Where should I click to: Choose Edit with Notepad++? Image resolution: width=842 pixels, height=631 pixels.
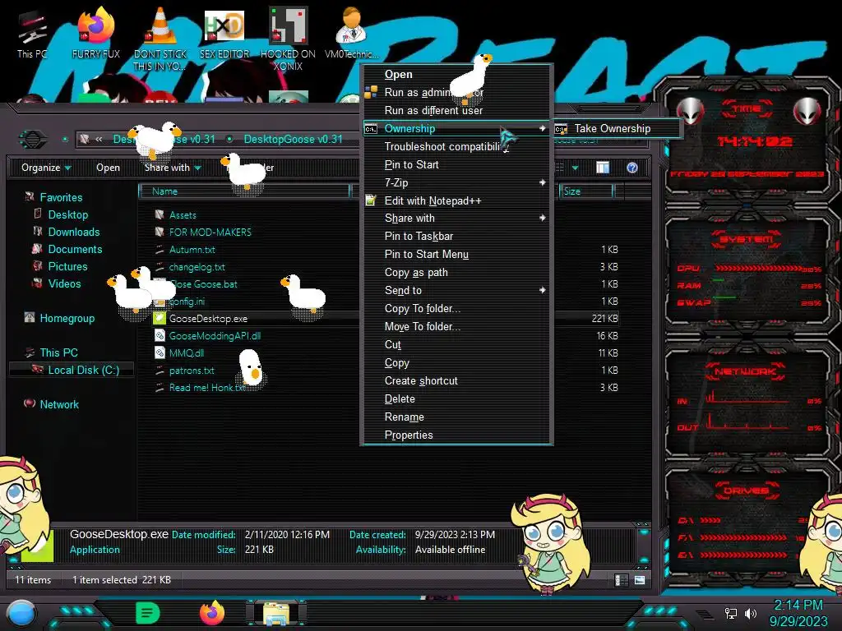[x=458, y=200]
